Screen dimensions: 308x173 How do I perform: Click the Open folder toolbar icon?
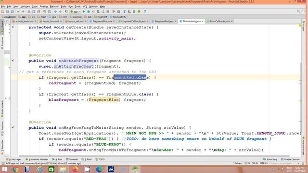3,12
